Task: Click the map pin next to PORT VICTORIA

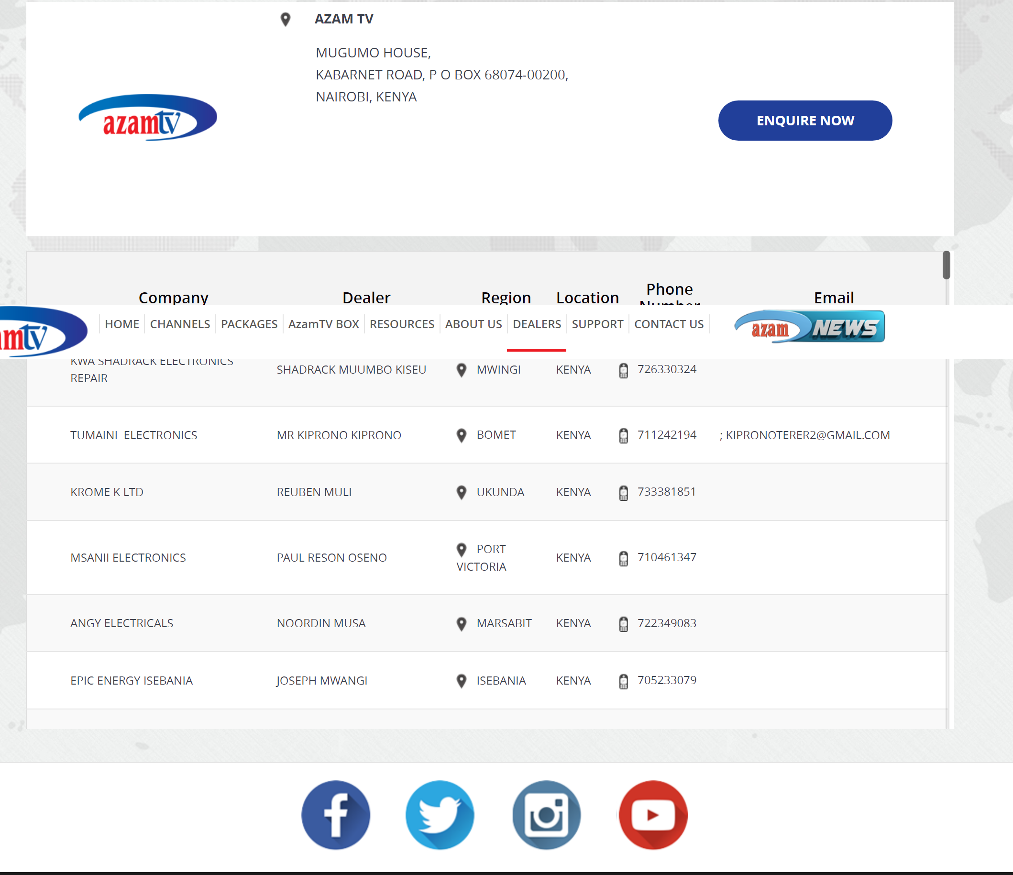Action: pos(461,550)
